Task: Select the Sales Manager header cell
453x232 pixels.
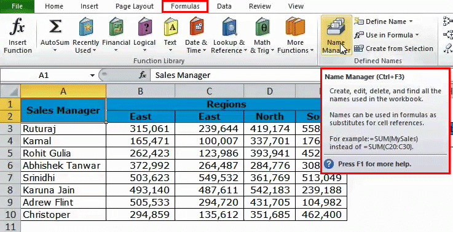Action: pos(63,110)
